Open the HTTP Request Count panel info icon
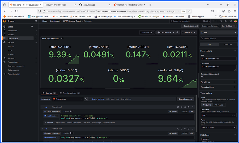Image resolution: width=239 pixels, height=143 pixels. coord(62,39)
